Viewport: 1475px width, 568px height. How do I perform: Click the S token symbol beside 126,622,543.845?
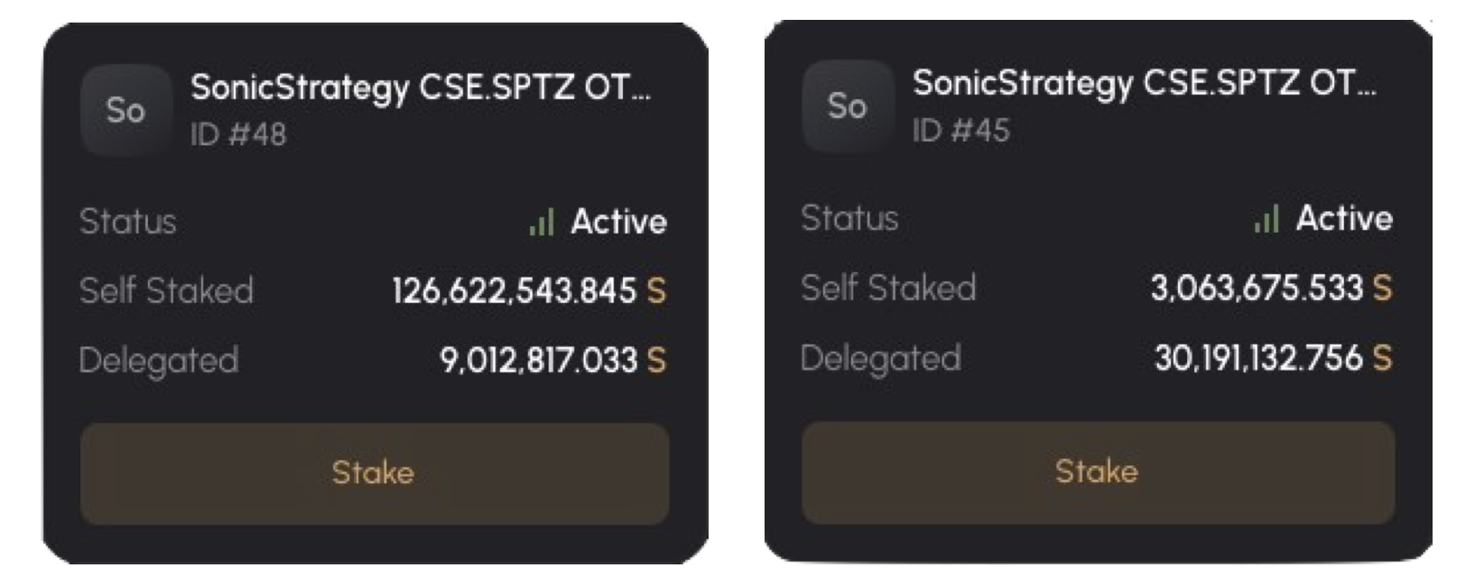pyautogui.click(x=656, y=291)
